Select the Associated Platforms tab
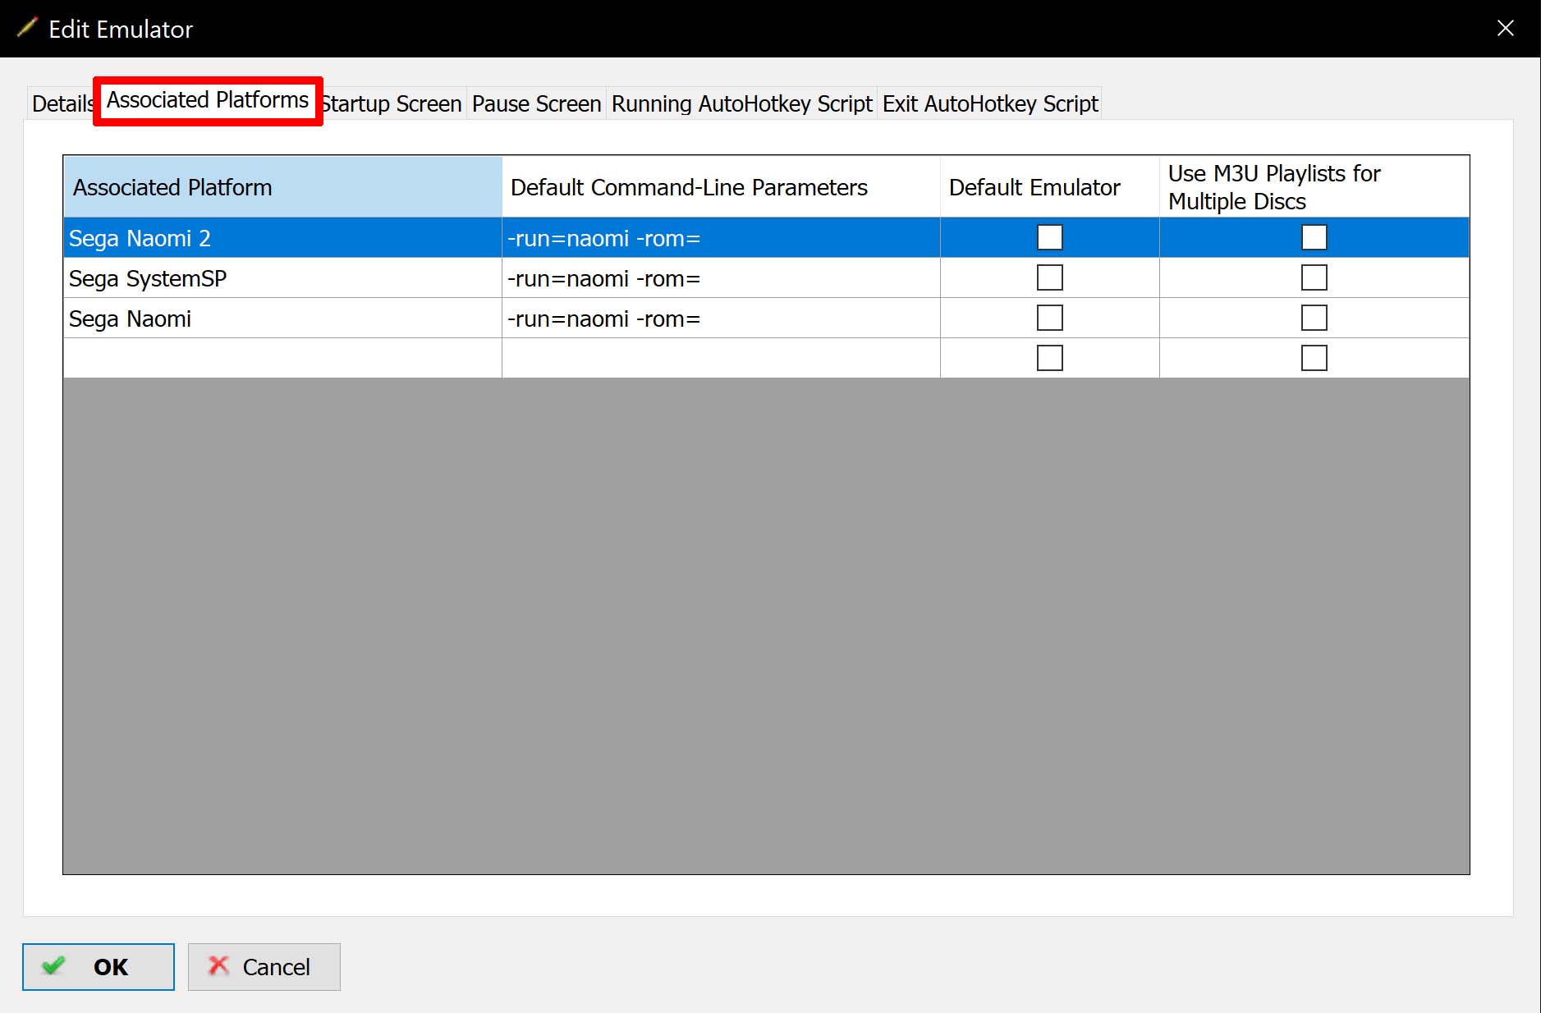 click(x=208, y=100)
